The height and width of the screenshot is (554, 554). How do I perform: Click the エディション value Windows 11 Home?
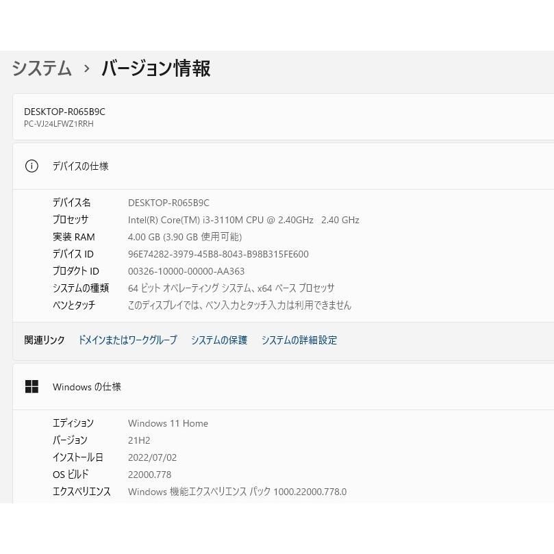click(x=168, y=423)
